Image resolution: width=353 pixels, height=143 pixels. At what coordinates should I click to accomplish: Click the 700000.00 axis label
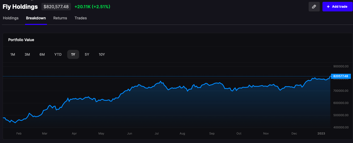340,91
